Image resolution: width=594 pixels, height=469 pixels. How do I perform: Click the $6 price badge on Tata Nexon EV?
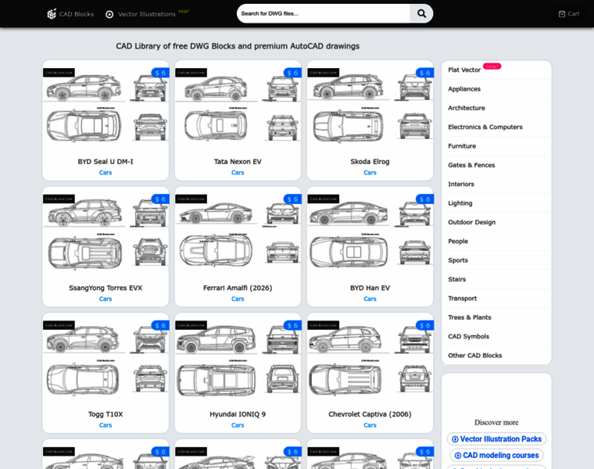292,73
